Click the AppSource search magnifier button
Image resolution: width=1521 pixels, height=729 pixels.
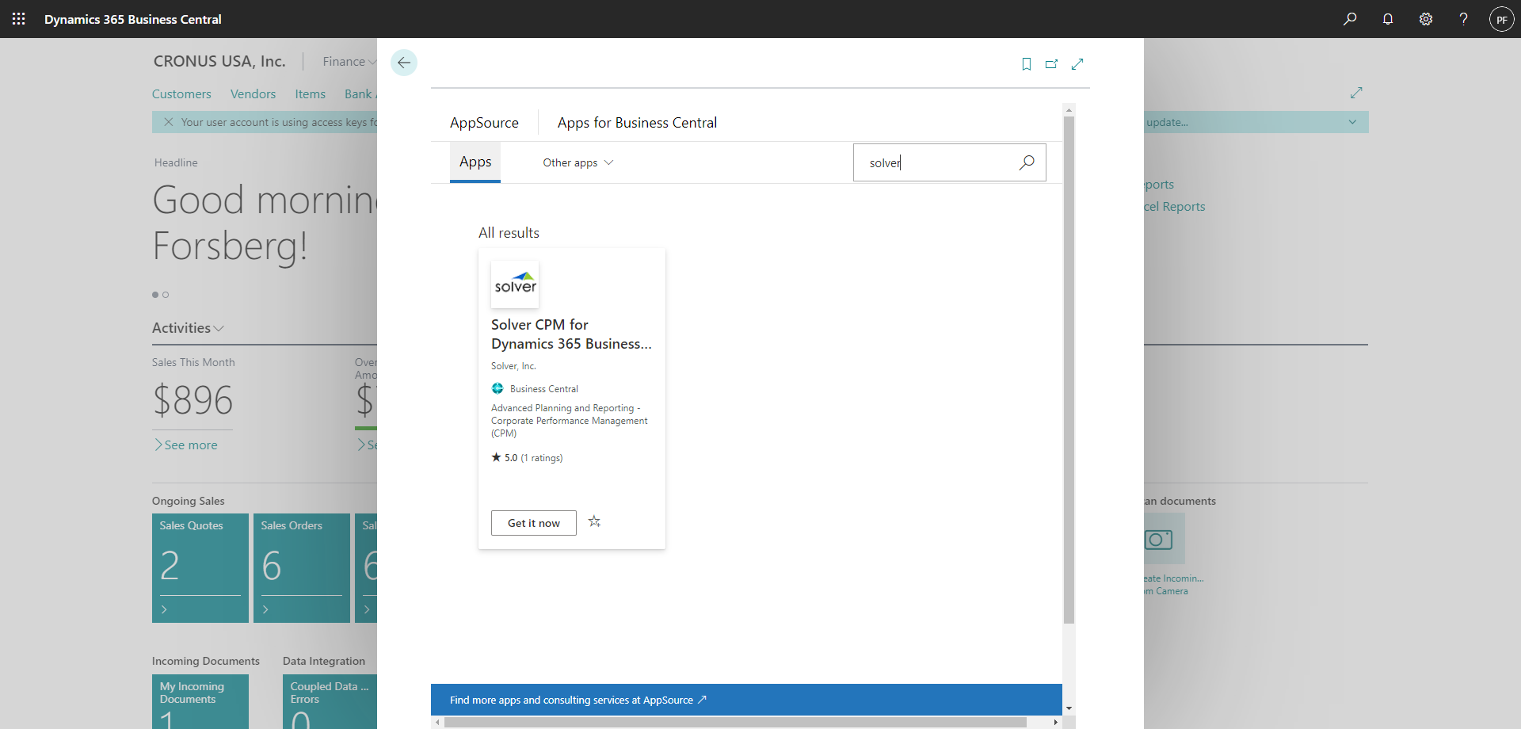click(1027, 162)
